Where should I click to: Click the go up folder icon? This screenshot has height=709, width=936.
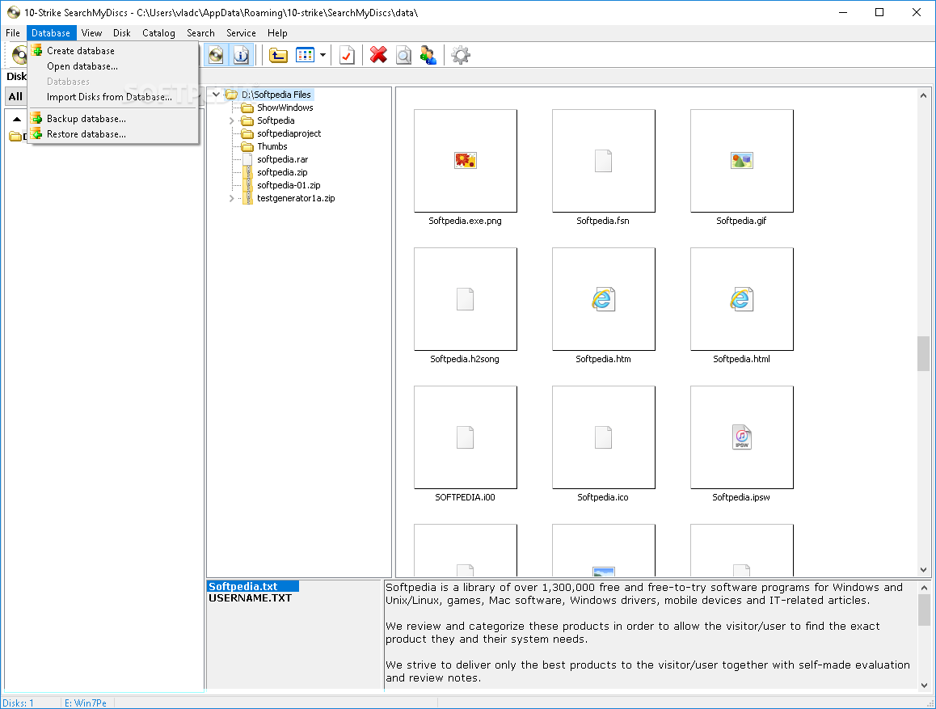click(278, 56)
